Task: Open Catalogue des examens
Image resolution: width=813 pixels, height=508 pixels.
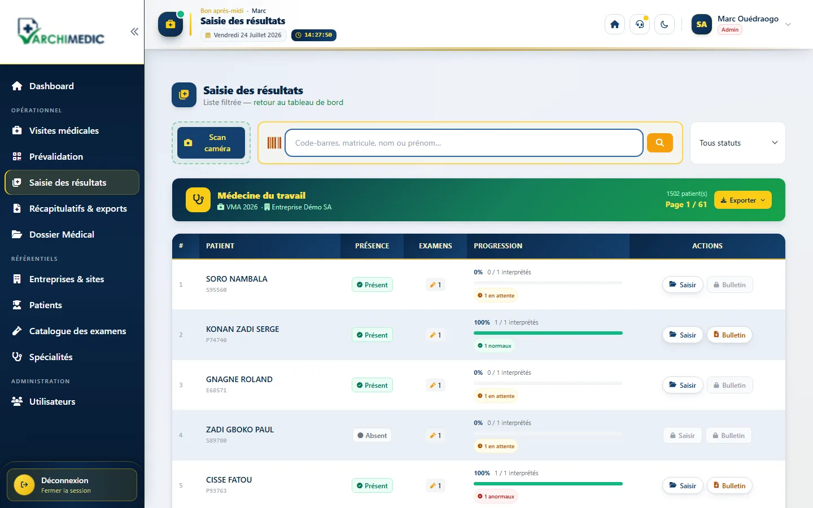Action: click(x=72, y=331)
